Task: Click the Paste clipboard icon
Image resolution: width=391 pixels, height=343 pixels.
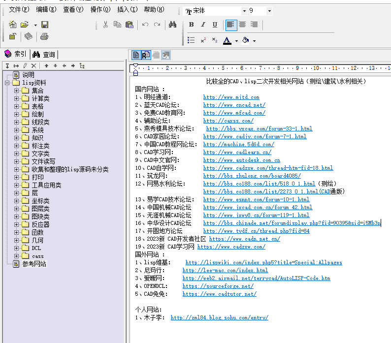Action: point(130,25)
